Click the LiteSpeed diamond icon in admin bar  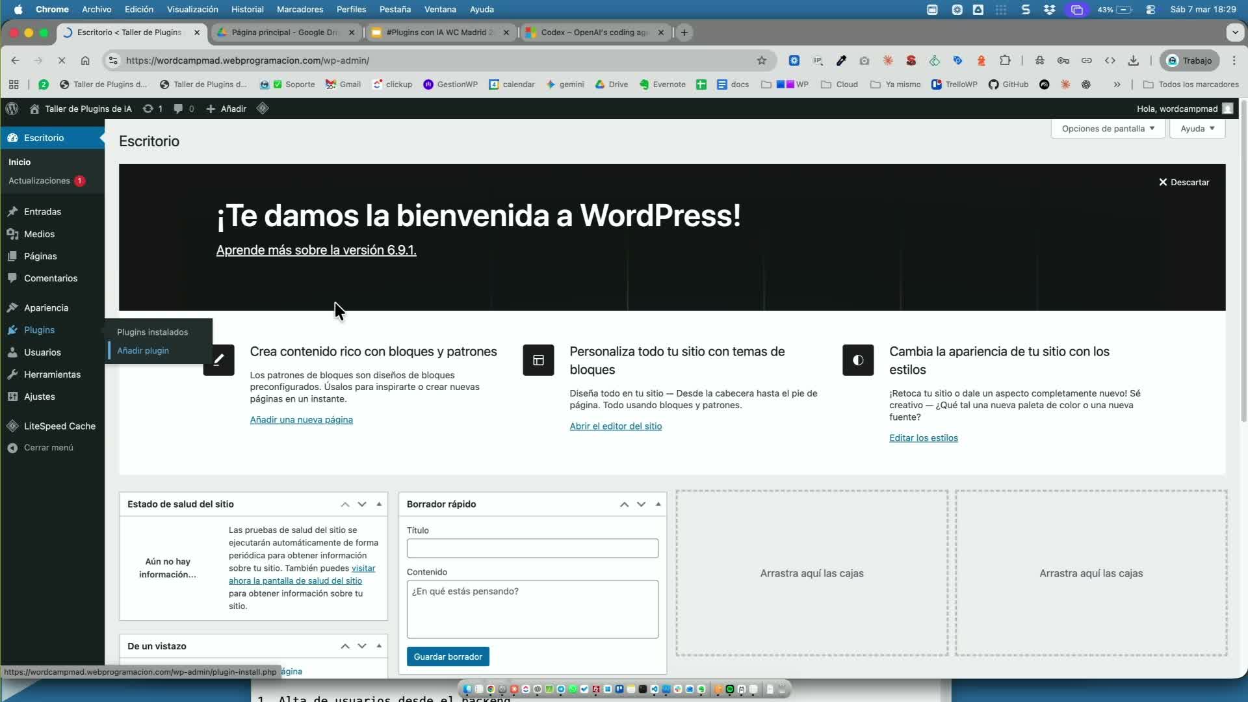263,109
